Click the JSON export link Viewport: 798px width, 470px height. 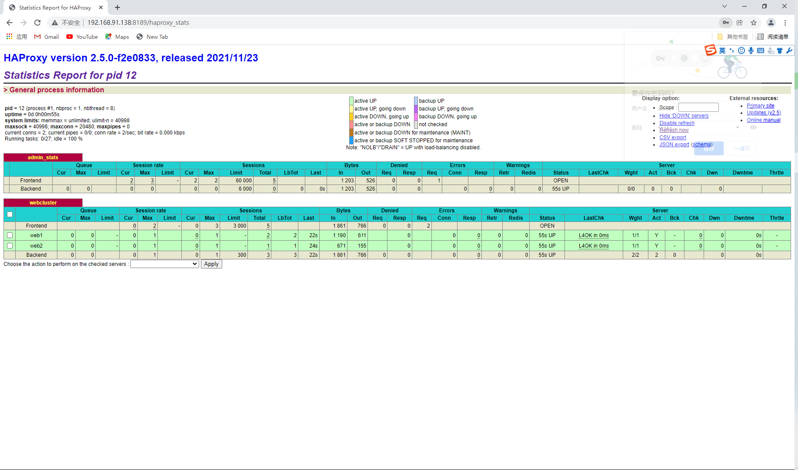coord(674,144)
